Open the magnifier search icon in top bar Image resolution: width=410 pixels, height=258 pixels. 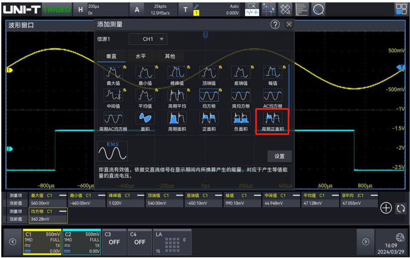tap(319, 10)
